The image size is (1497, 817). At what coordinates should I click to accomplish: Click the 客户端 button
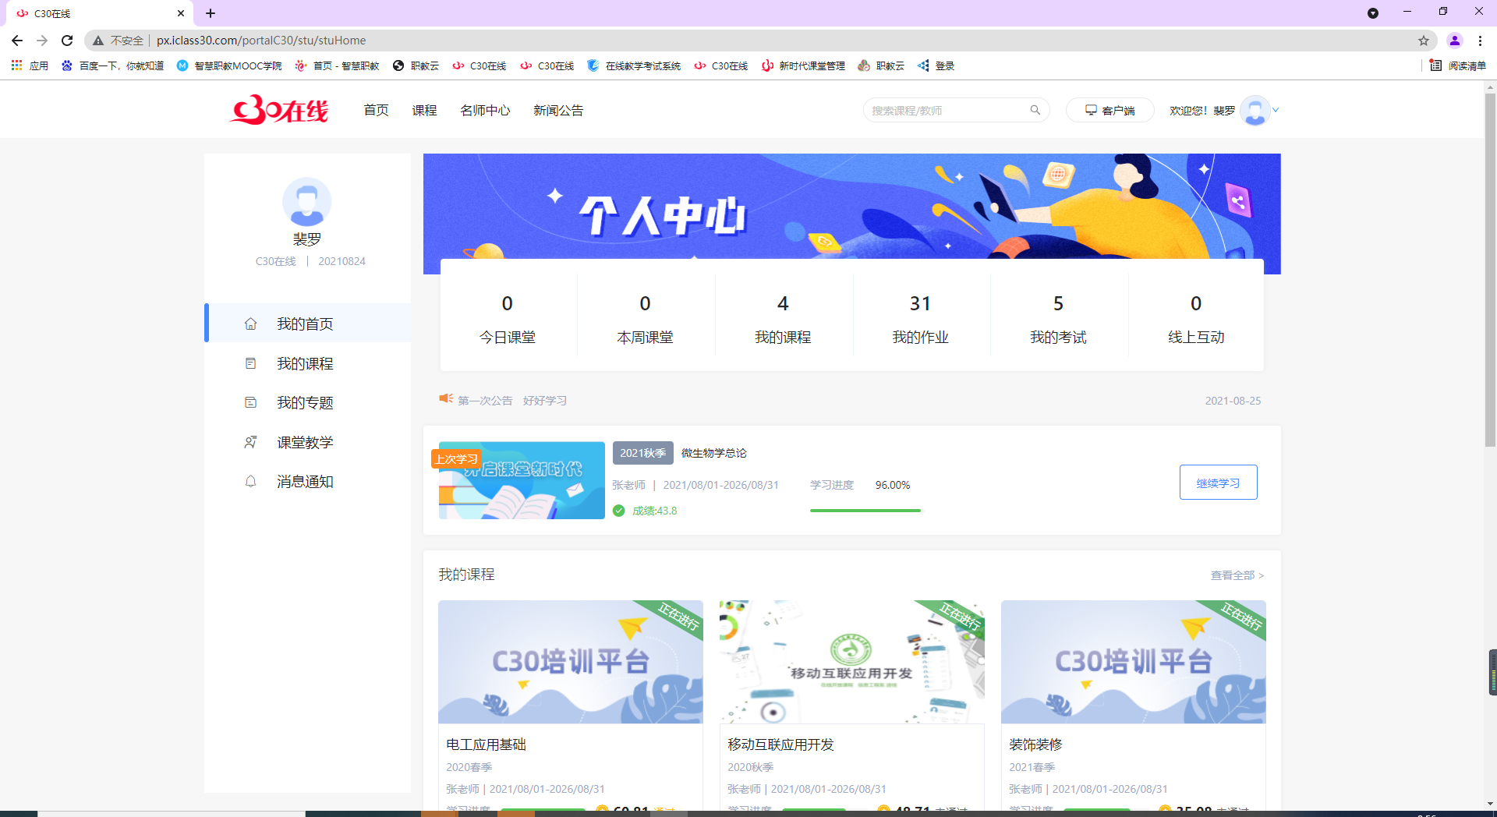pos(1109,111)
